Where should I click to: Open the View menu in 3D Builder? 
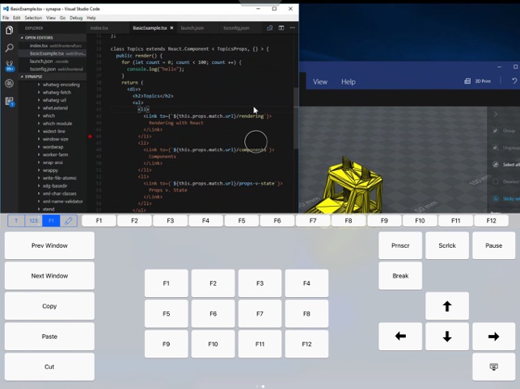point(320,82)
